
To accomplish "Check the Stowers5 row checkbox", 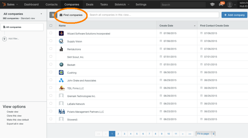I will click(51, 119).
